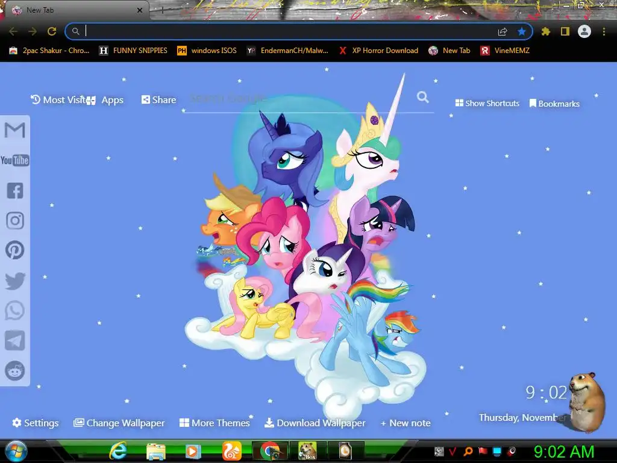Screen dimensions: 617x463
Task: Open the profile avatar menu
Action: [x=584, y=31]
